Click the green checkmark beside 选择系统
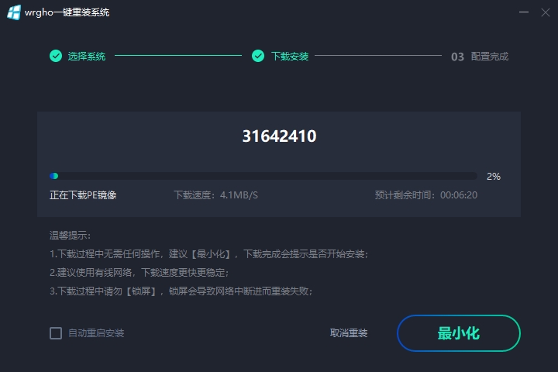Image resolution: width=558 pixels, height=372 pixels. coord(56,56)
